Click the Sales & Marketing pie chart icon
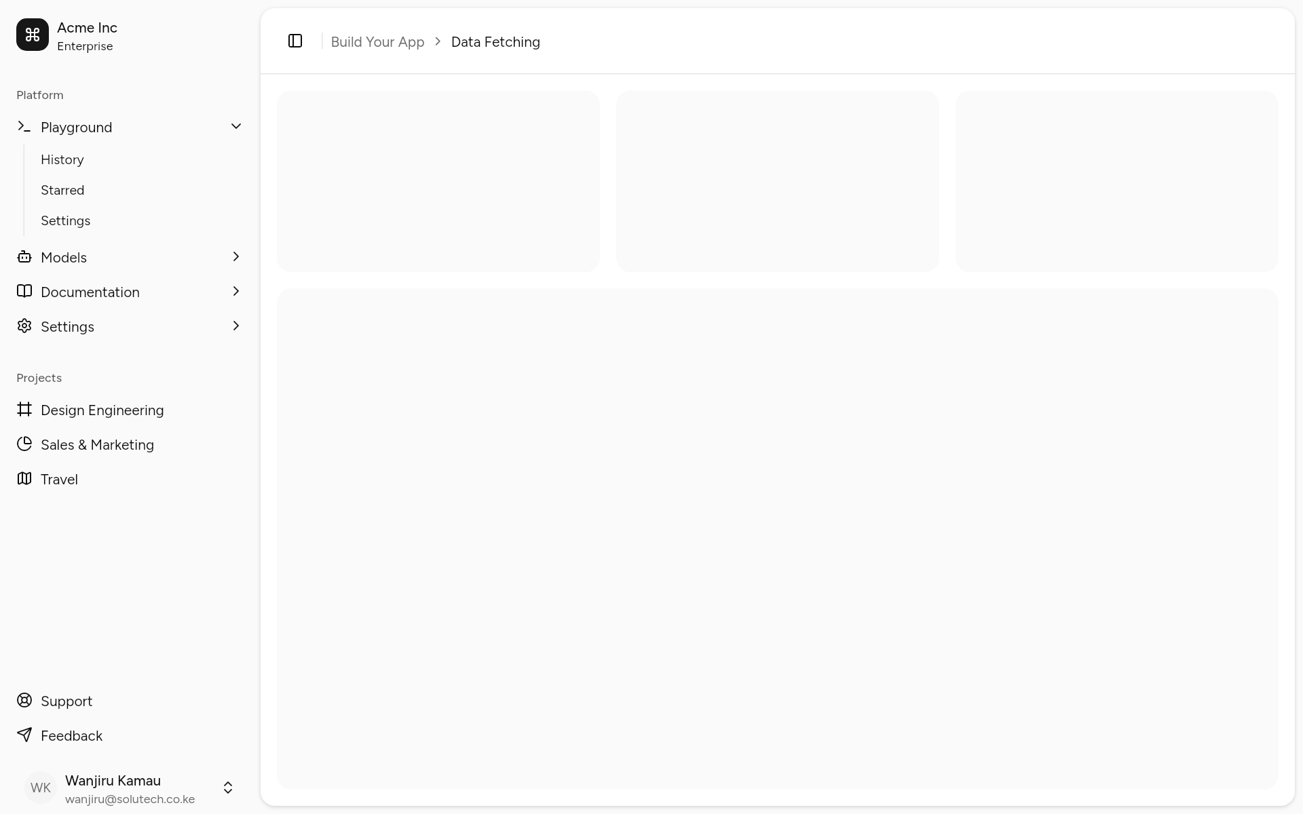Image resolution: width=1303 pixels, height=814 pixels. click(24, 444)
